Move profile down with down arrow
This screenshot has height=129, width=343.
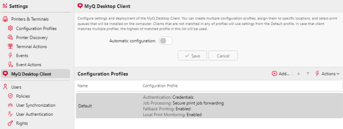[x=298, y=74]
